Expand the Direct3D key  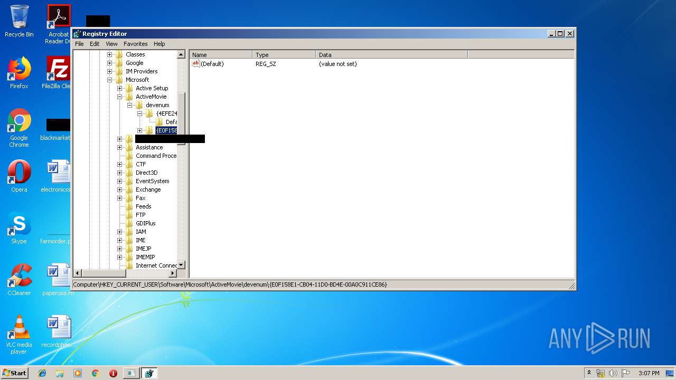tap(119, 173)
